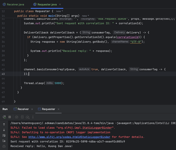
Task: Select the Requester.java editor tab
Action: tap(47, 5)
